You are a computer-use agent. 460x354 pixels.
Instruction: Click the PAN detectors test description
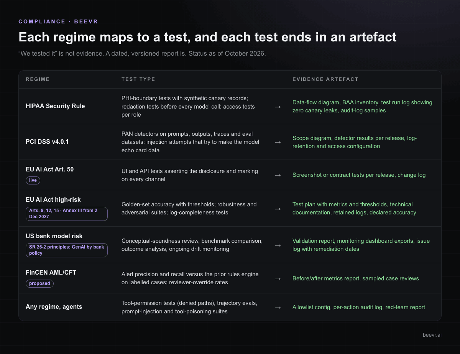point(191,142)
